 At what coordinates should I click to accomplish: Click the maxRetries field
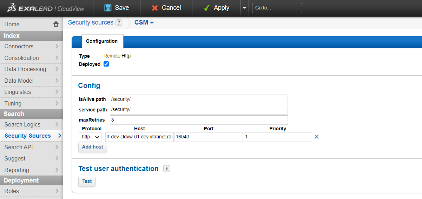coord(199,120)
